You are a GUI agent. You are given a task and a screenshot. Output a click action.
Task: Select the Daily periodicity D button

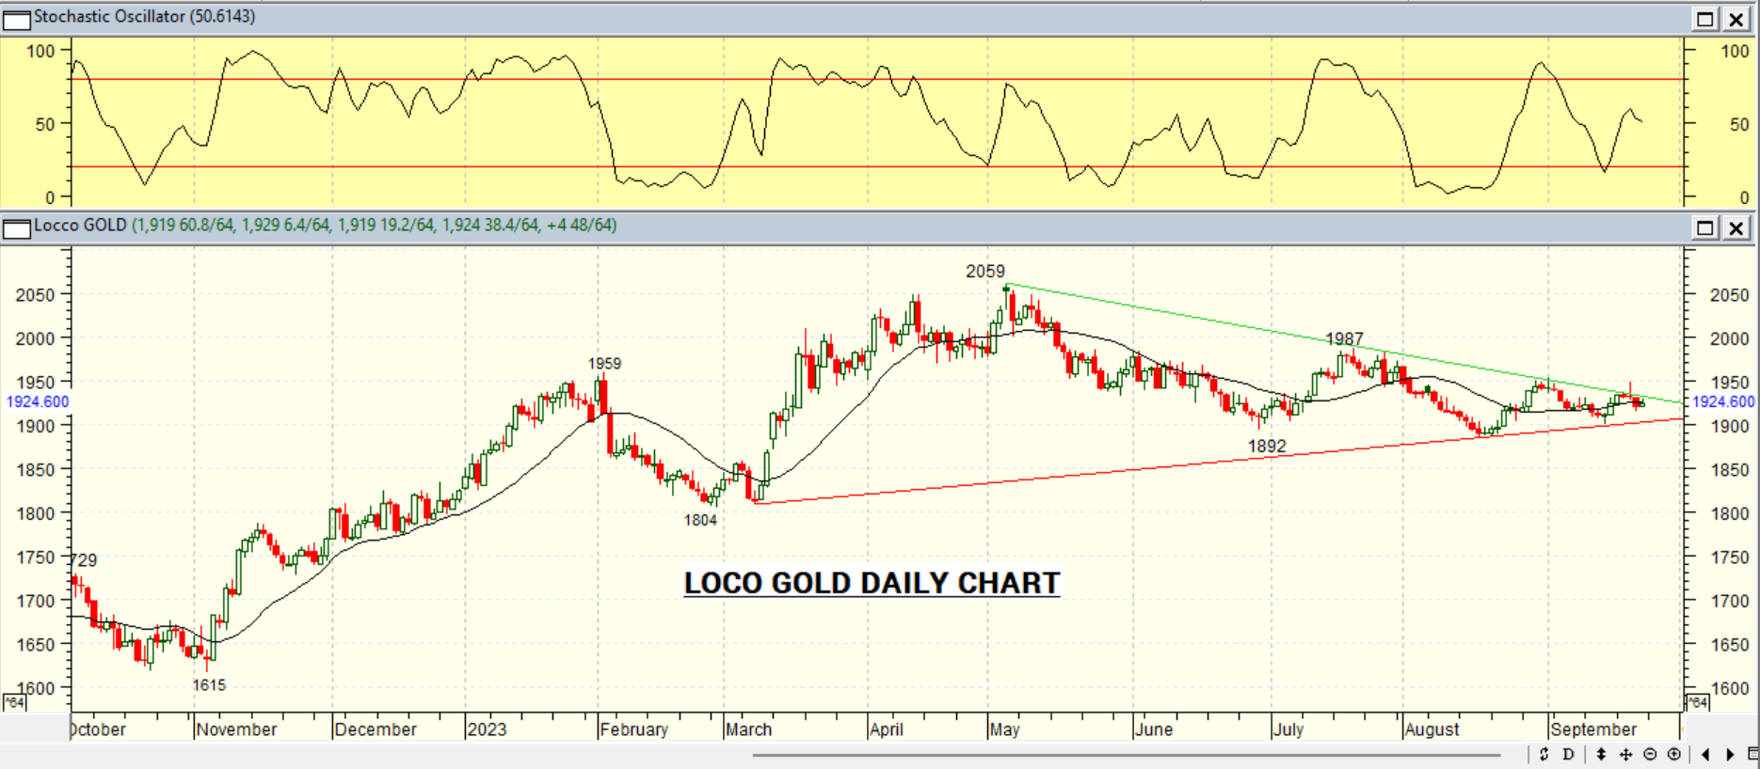click(x=1568, y=754)
